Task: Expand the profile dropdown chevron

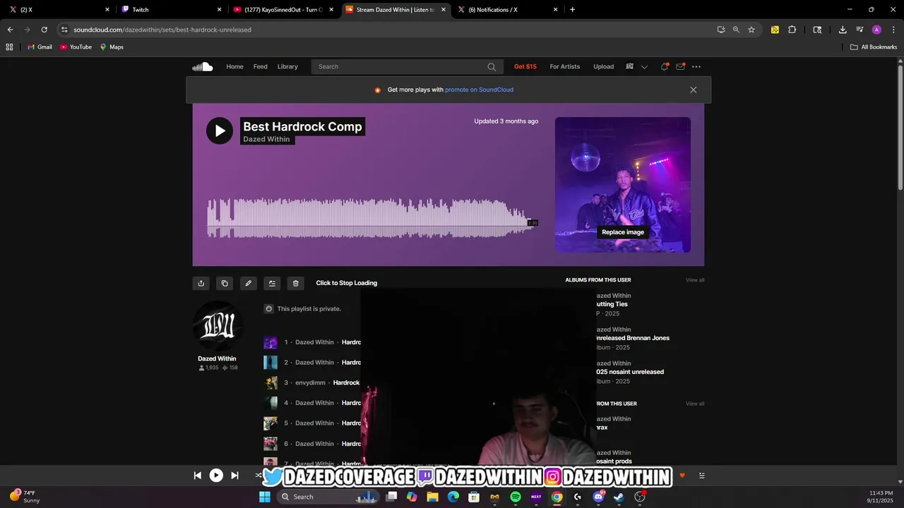Action: click(644, 67)
